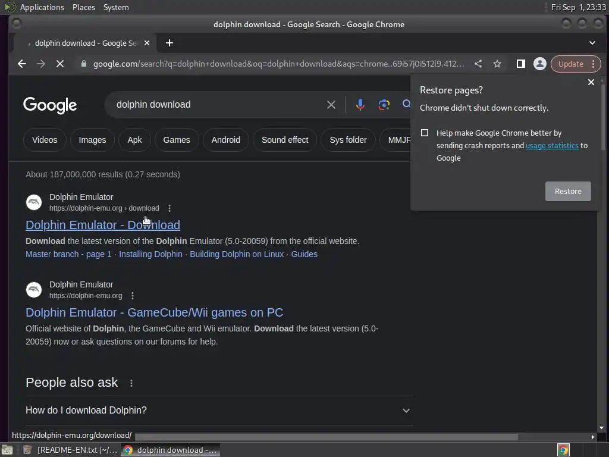The height and width of the screenshot is (457, 609).
Task: Select the Apk filter chip
Action: [134, 140]
